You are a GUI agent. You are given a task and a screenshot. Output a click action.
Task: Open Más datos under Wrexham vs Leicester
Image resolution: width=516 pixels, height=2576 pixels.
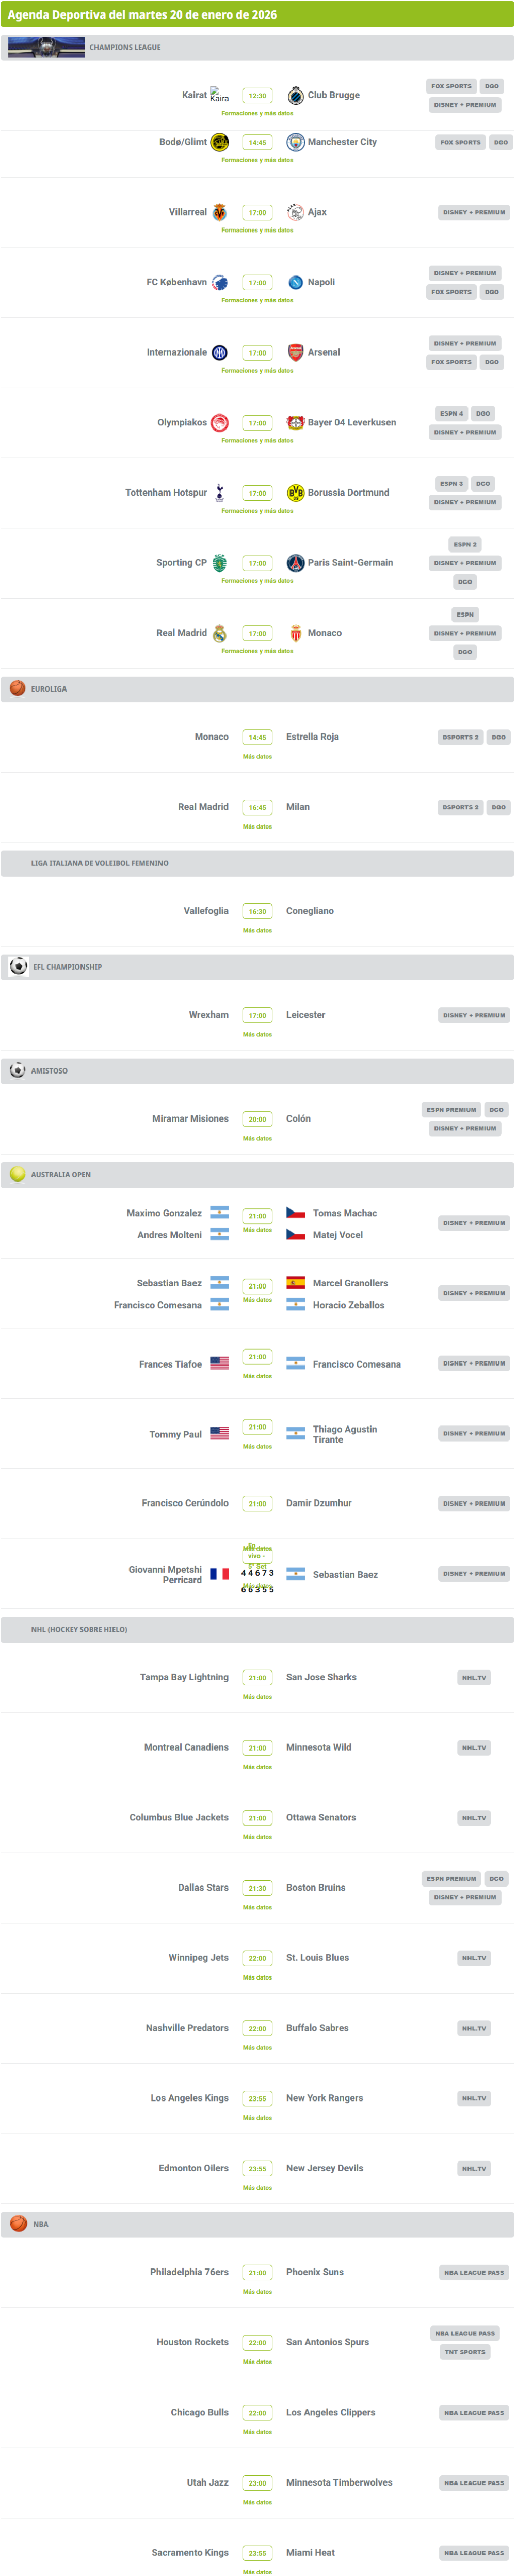tap(257, 1034)
